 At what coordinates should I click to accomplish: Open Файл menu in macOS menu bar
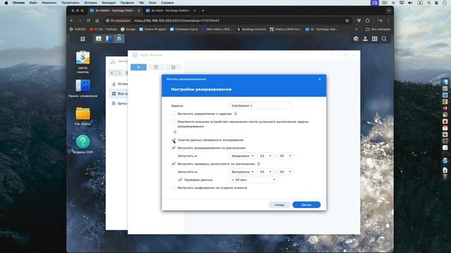coord(33,3)
